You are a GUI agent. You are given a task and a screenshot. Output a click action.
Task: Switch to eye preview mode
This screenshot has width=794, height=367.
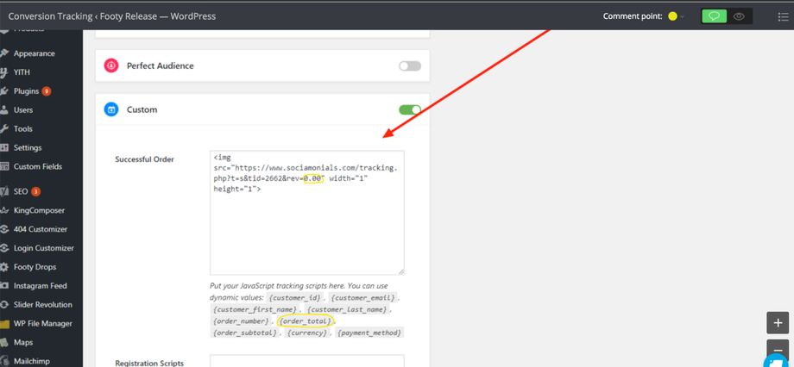click(740, 16)
